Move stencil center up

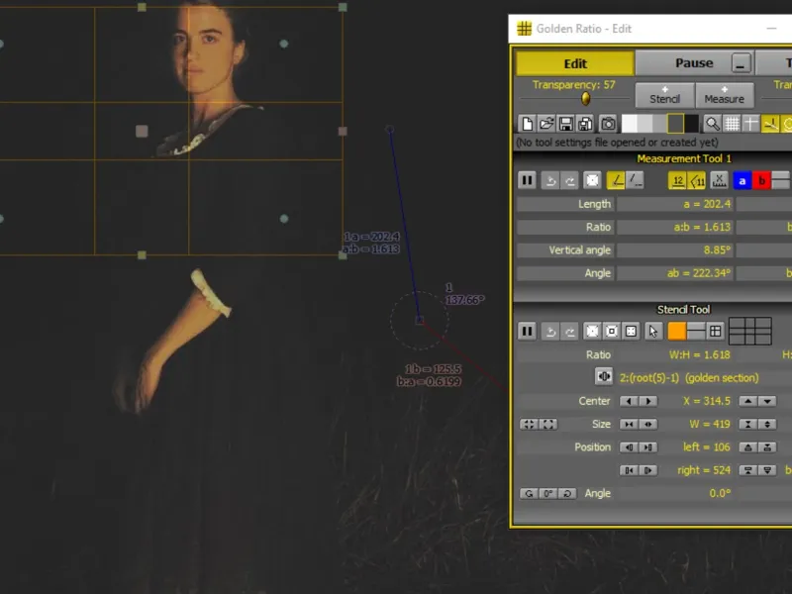pyautogui.click(x=748, y=401)
